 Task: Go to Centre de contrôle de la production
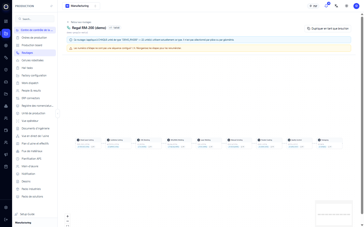coord(35,30)
